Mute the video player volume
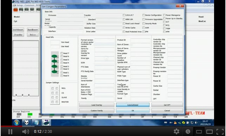The height and width of the screenshot is (136, 226). point(25,131)
